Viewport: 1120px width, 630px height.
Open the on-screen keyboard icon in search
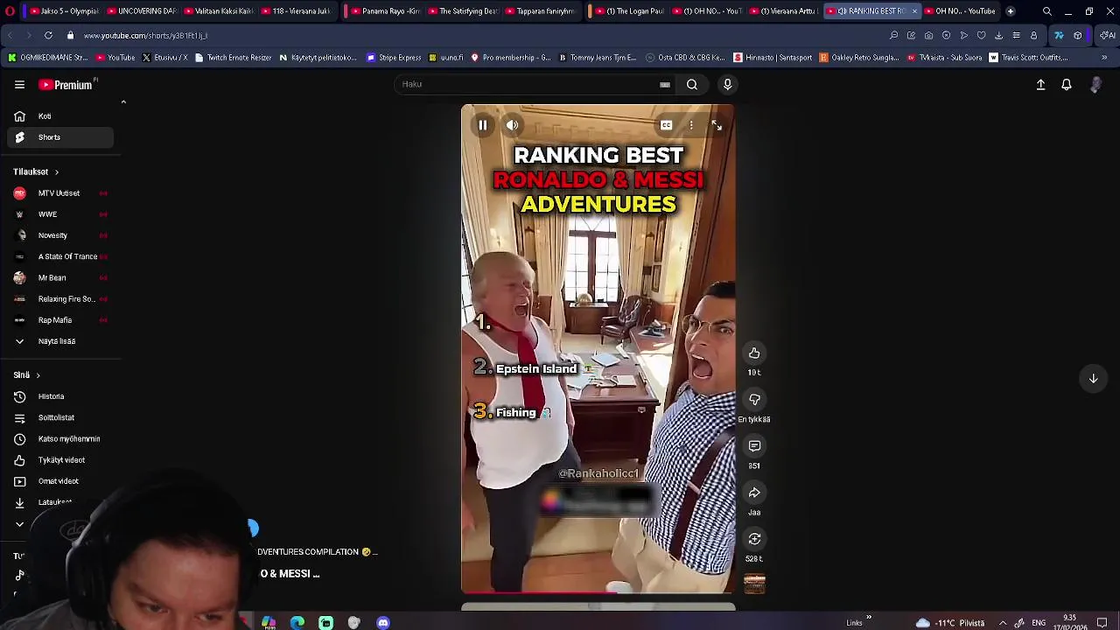[x=665, y=85]
